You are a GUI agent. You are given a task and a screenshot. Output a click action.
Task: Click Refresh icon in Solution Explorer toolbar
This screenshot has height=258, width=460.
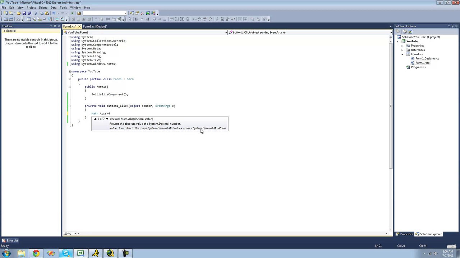pos(410,32)
